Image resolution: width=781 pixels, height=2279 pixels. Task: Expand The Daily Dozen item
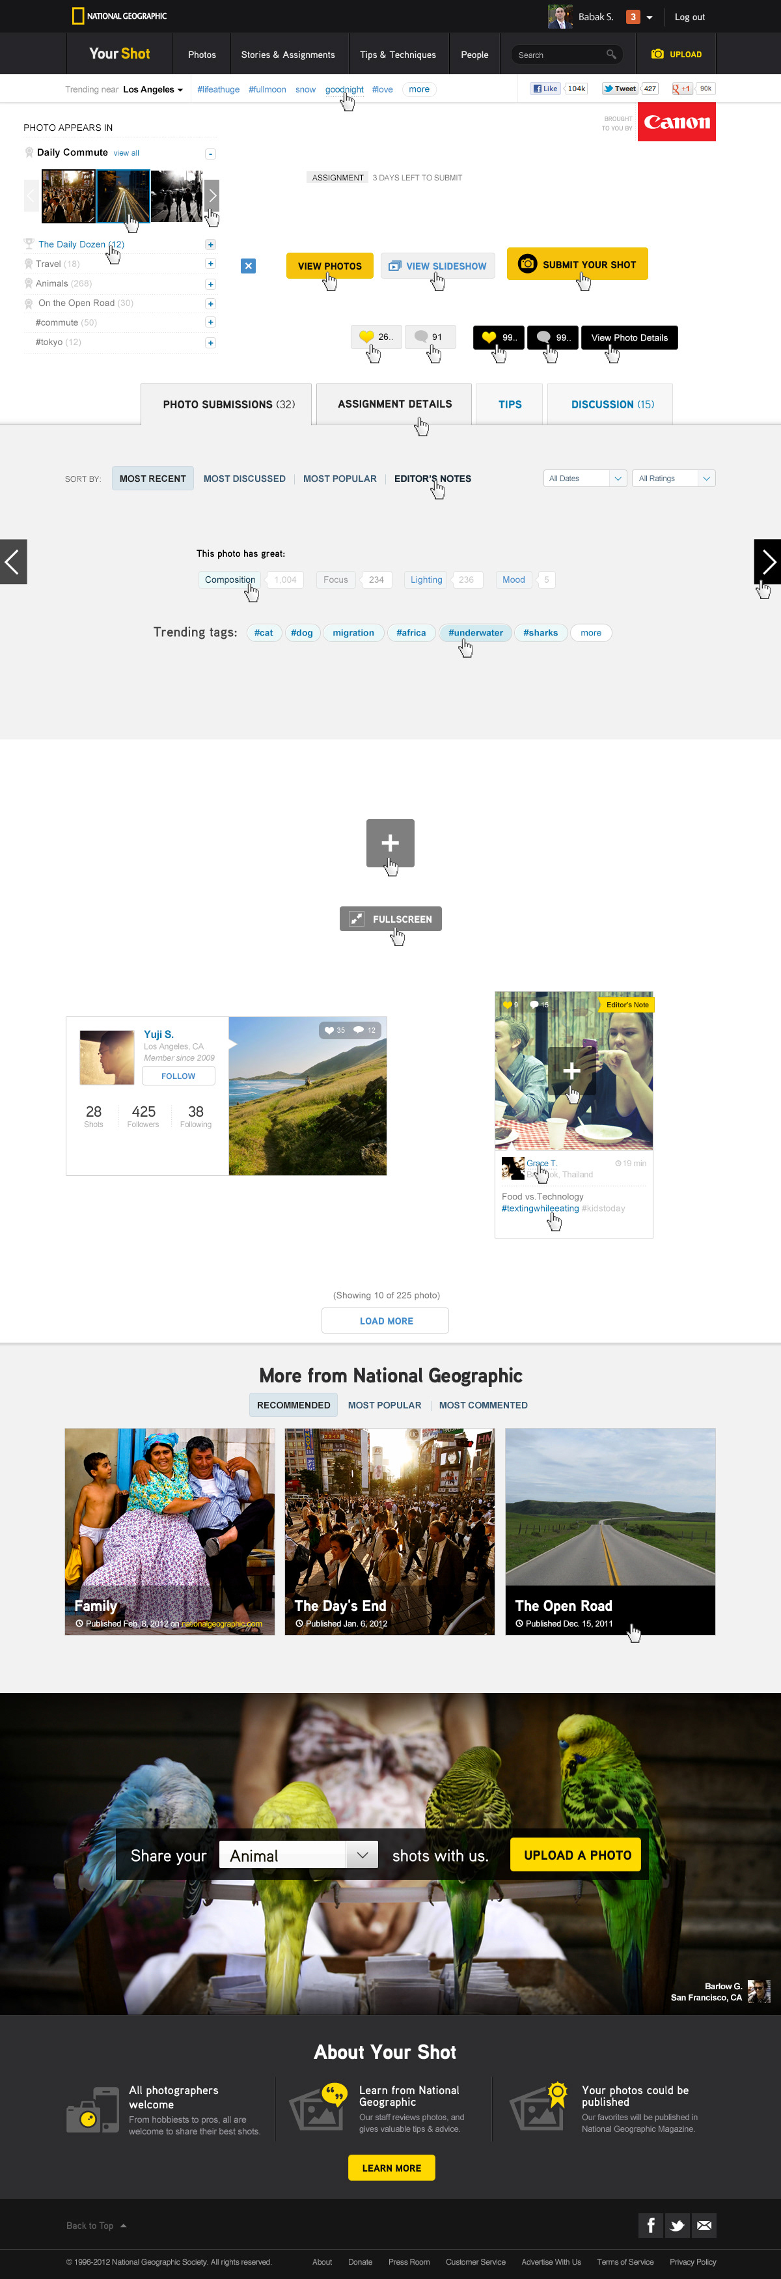coord(210,244)
